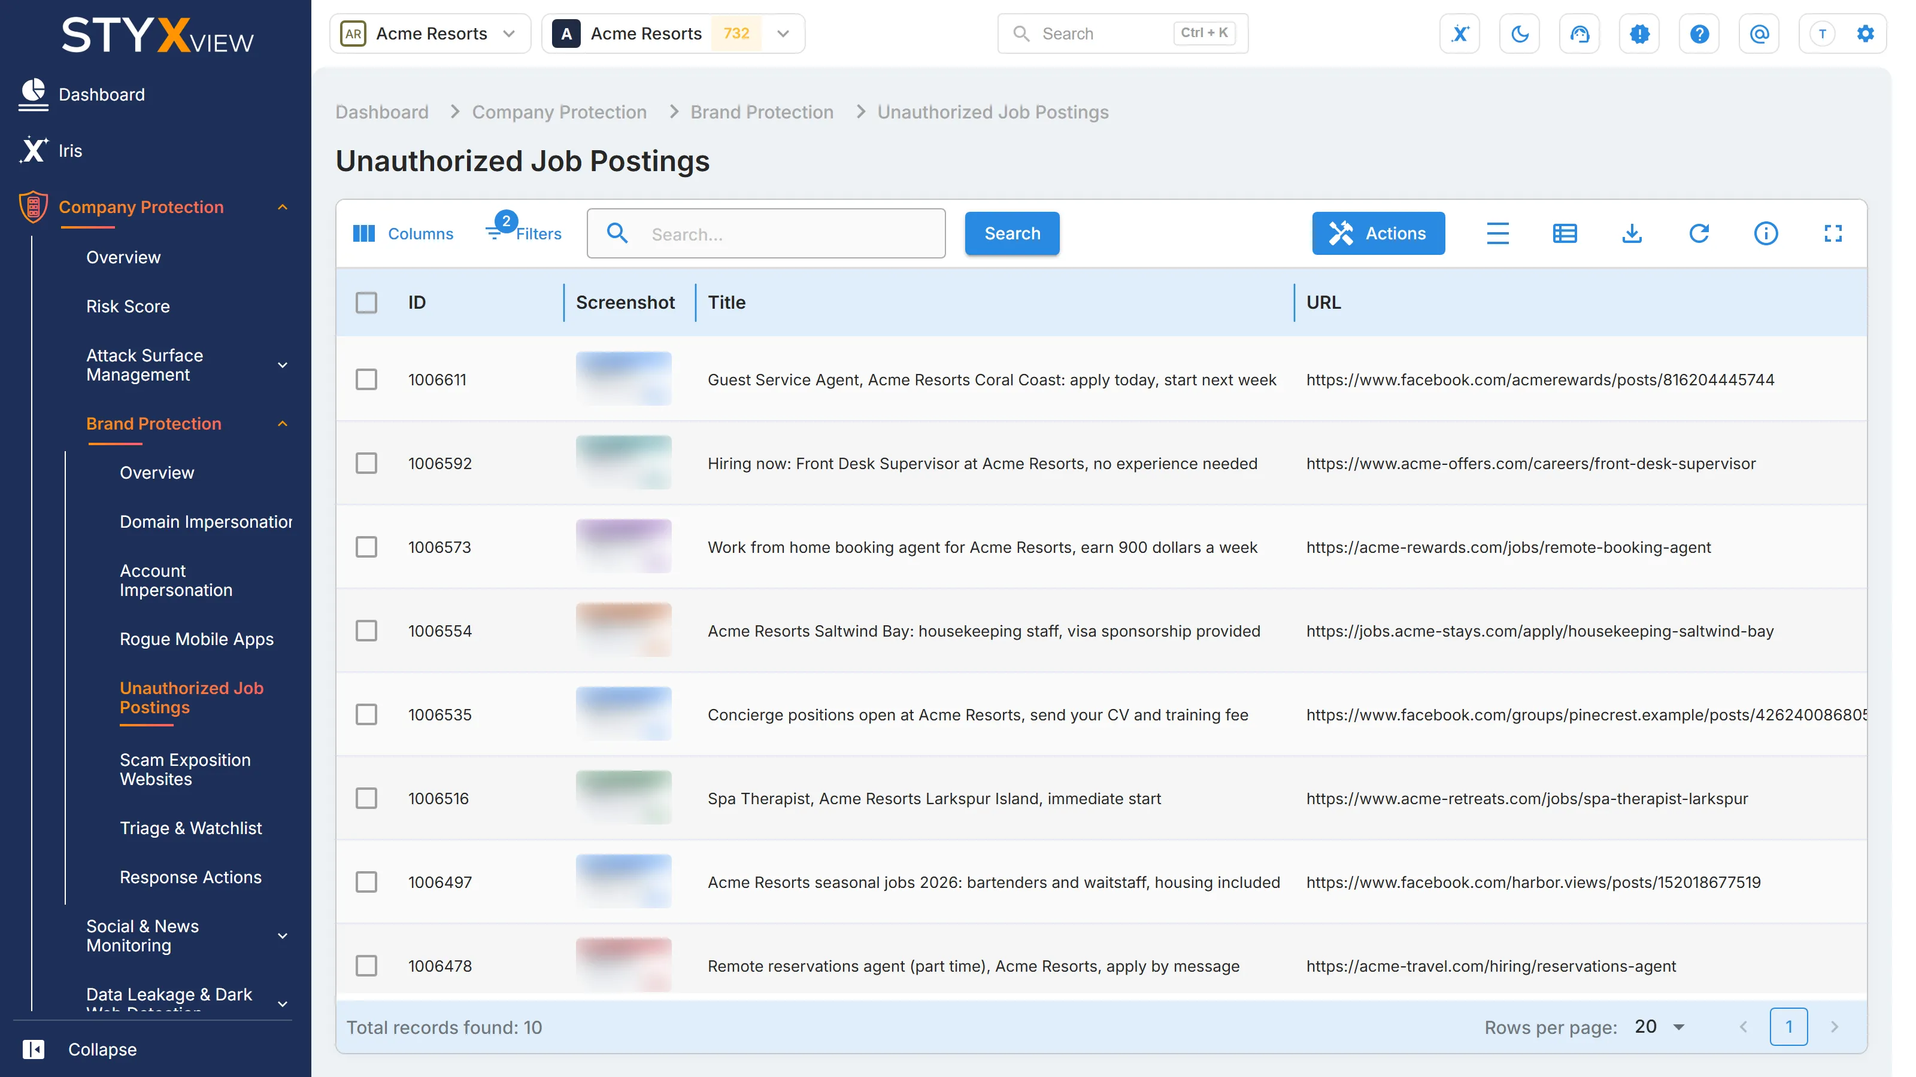Open help question mark icon
This screenshot has width=1916, height=1077.
pyautogui.click(x=1700, y=34)
